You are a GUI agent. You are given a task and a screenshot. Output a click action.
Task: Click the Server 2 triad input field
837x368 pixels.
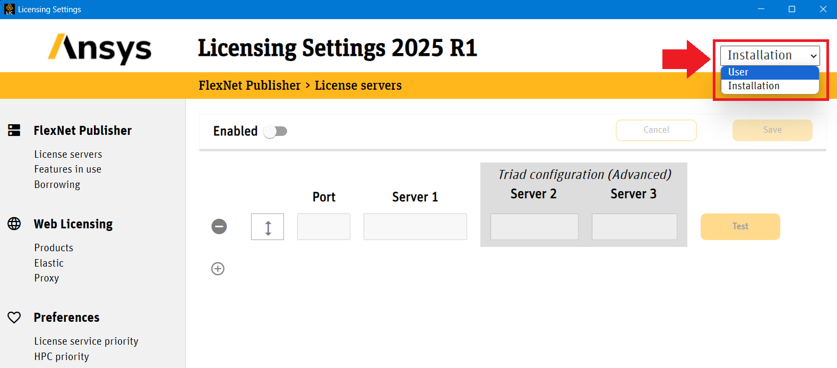point(534,227)
